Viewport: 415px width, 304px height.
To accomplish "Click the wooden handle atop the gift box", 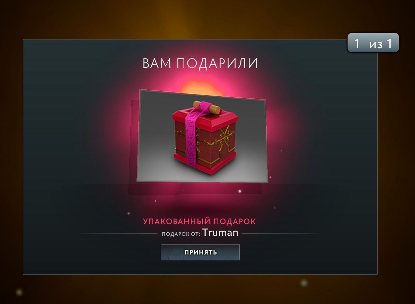I will (207, 107).
